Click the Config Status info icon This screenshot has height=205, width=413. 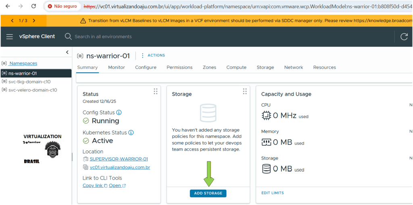[119, 113]
